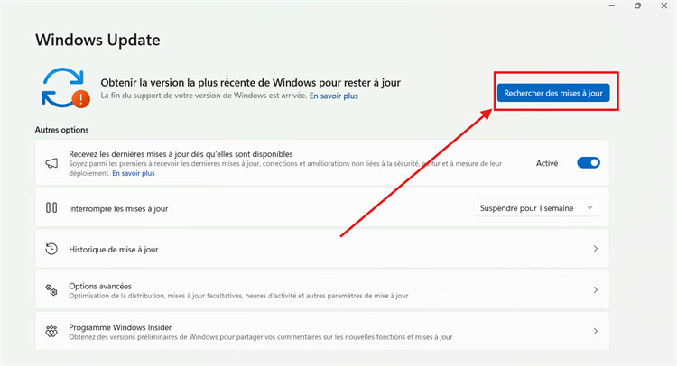The width and height of the screenshot is (677, 366).
Task: Minimize the Settings window
Action: pos(612,5)
